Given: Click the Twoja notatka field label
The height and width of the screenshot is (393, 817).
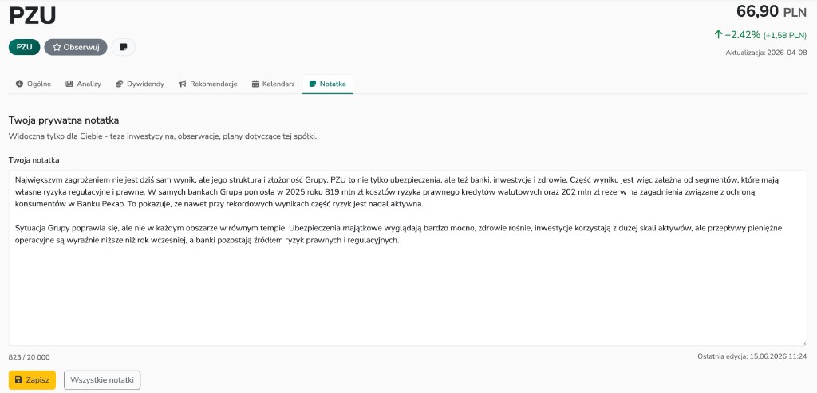Looking at the screenshot, I should (x=34, y=159).
